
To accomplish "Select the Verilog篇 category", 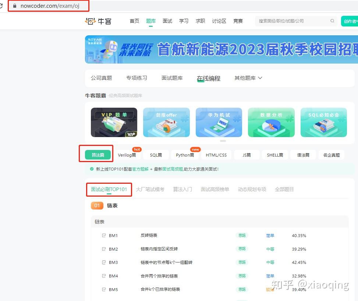I will [x=127, y=155].
